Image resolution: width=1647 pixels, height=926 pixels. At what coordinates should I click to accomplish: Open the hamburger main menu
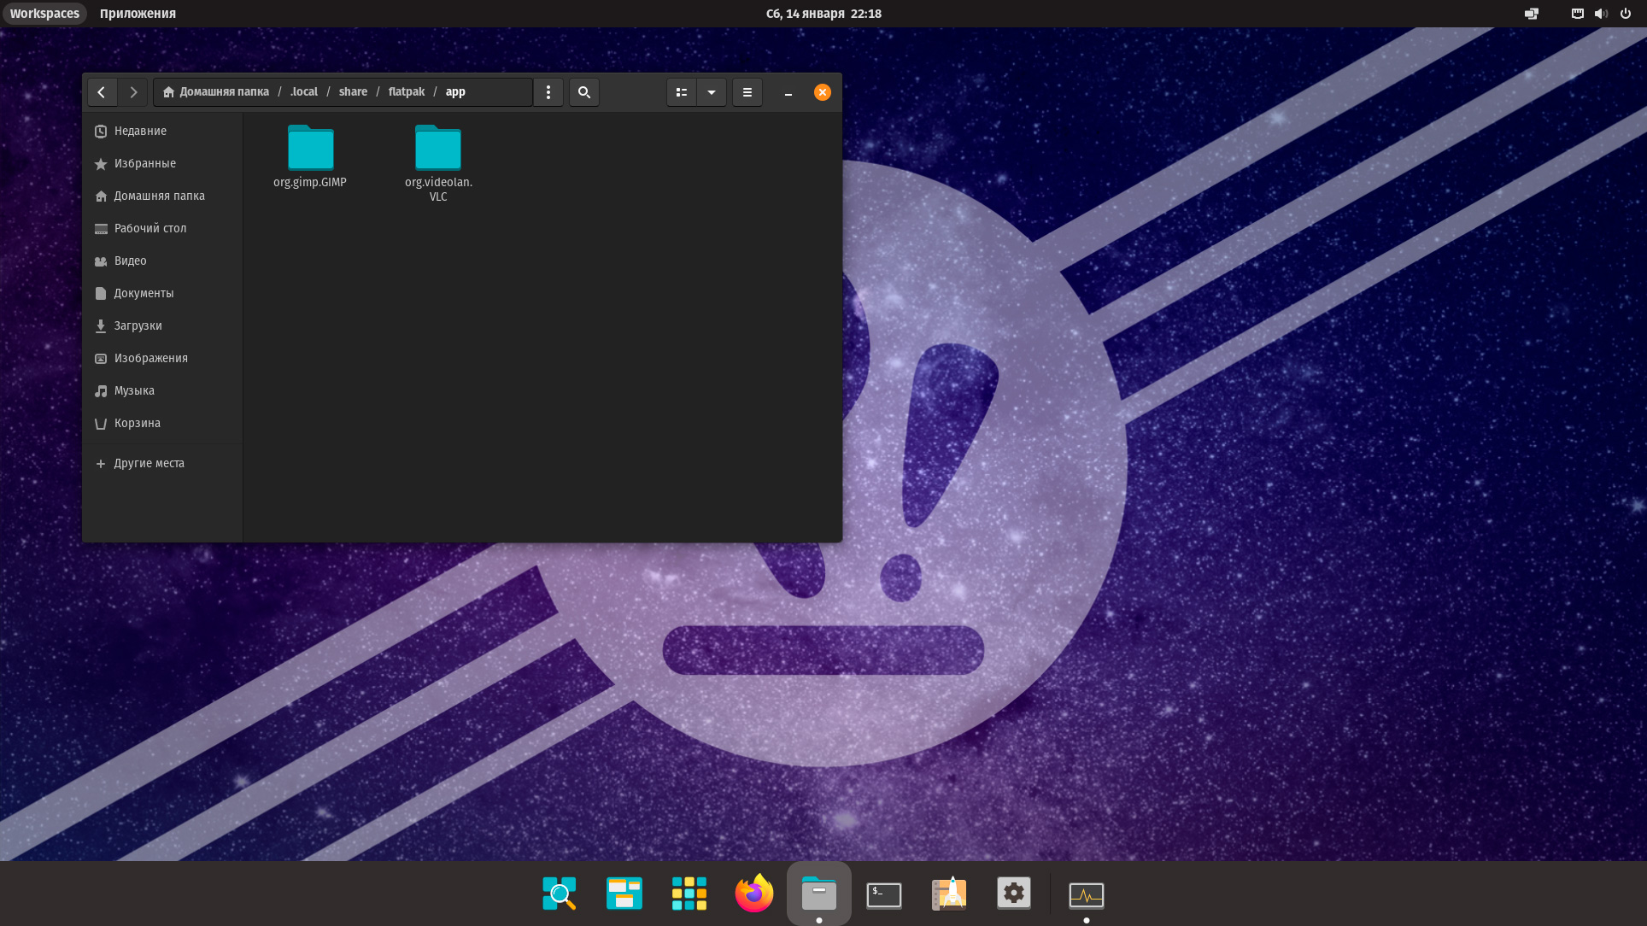click(x=747, y=92)
